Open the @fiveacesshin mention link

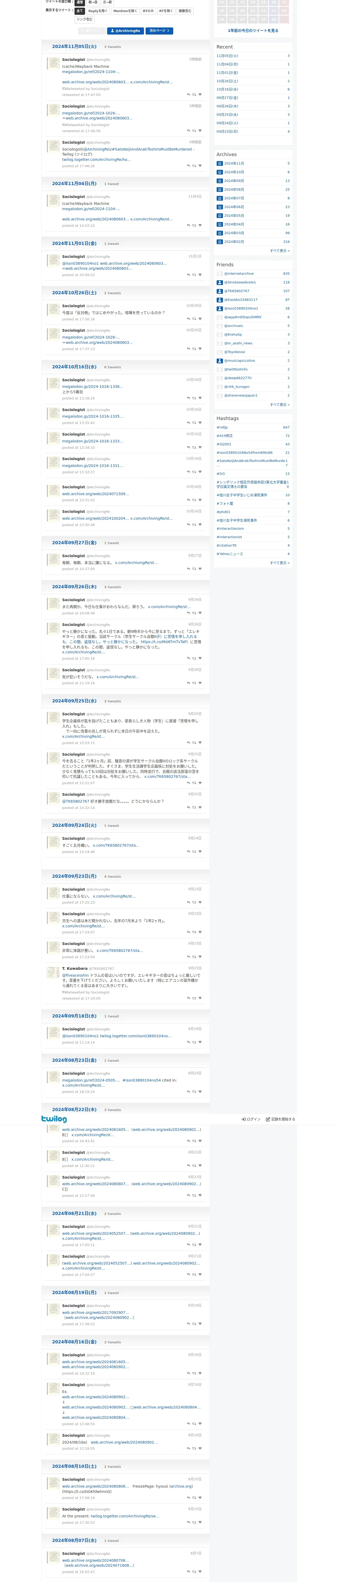[76, 975]
